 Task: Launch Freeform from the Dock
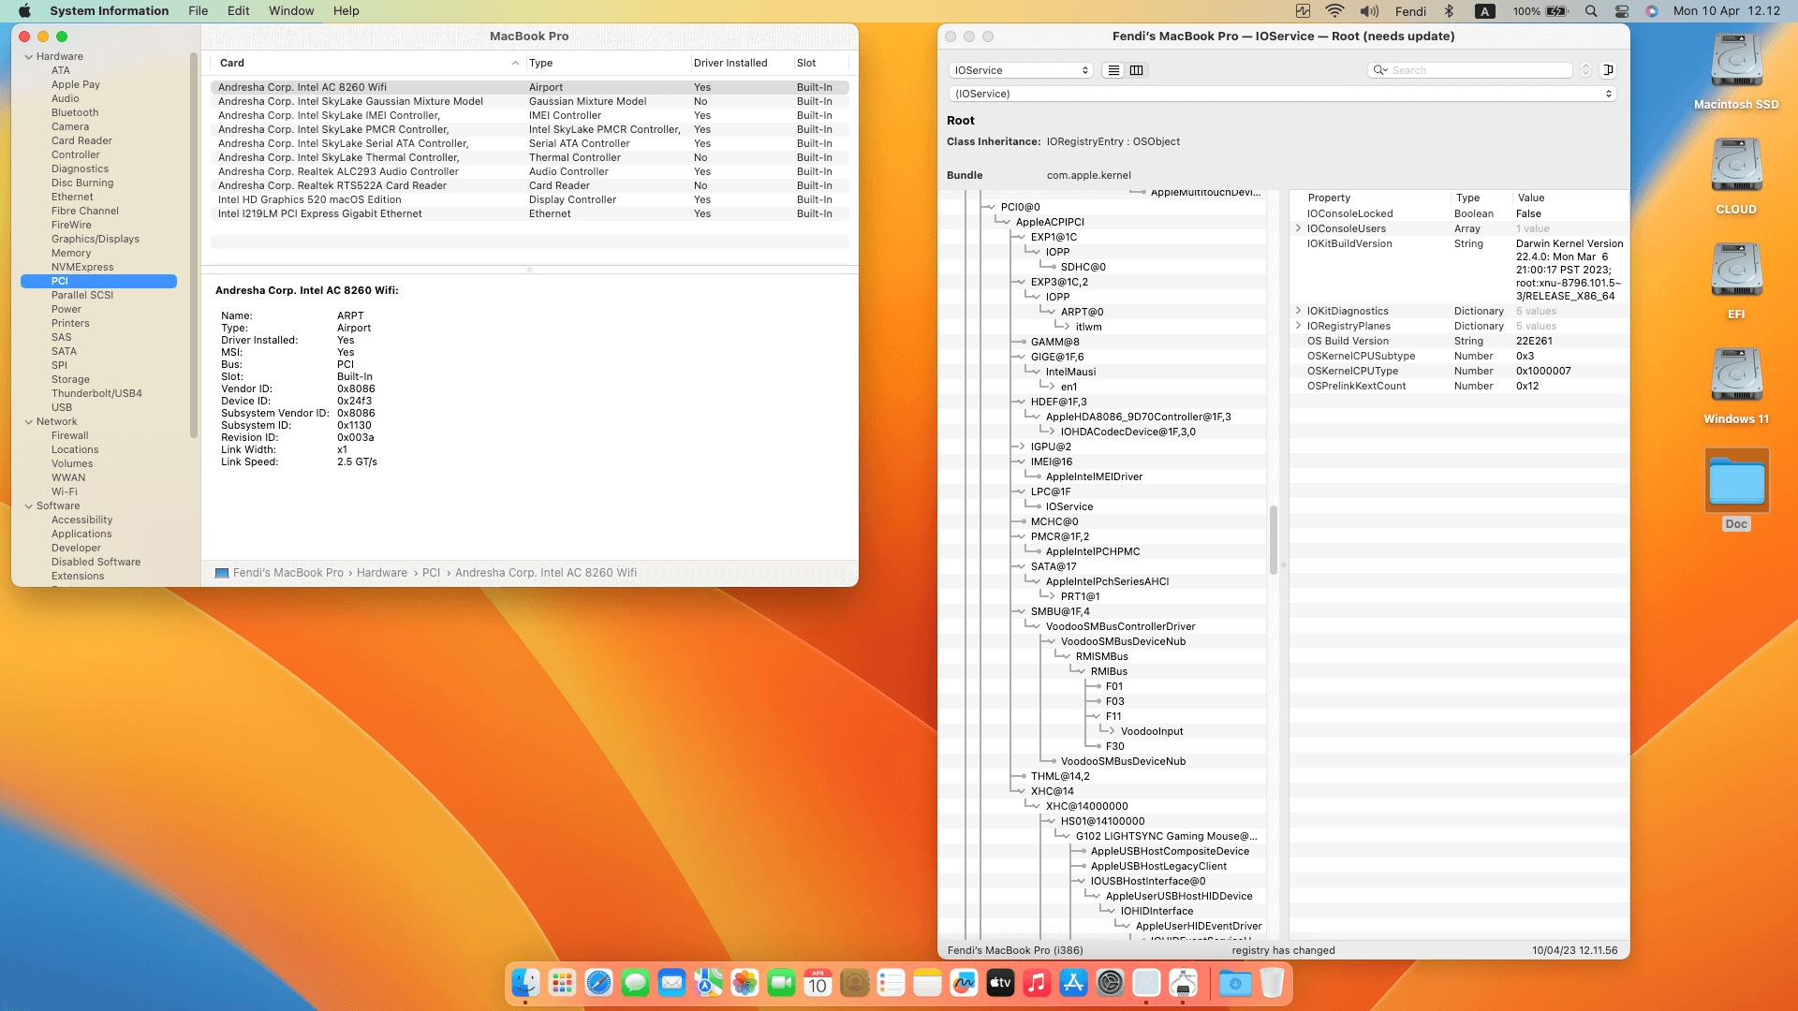[x=964, y=982]
